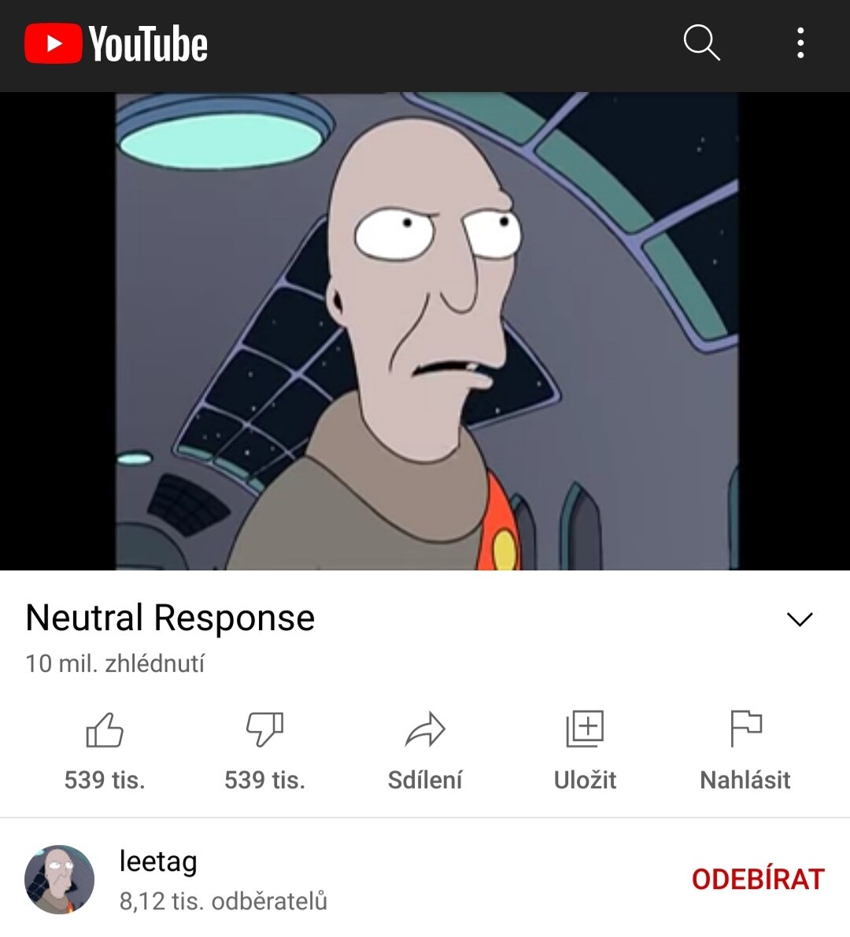The image size is (850, 937).
Task: Click the save to playlist icon
Action: 586,729
